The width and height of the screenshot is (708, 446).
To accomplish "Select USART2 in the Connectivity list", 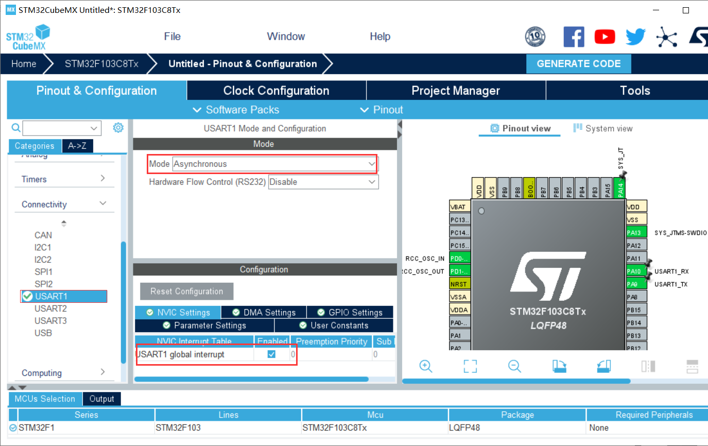I will click(x=50, y=308).
